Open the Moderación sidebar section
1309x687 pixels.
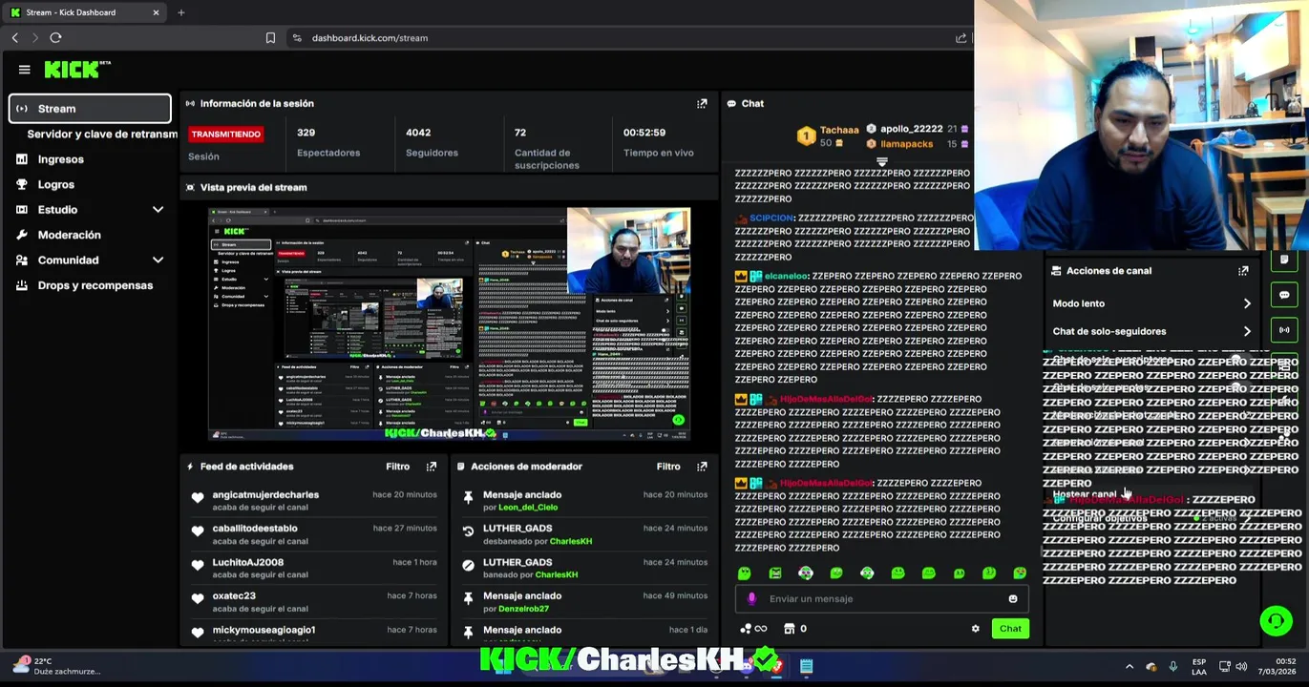pyautogui.click(x=69, y=235)
